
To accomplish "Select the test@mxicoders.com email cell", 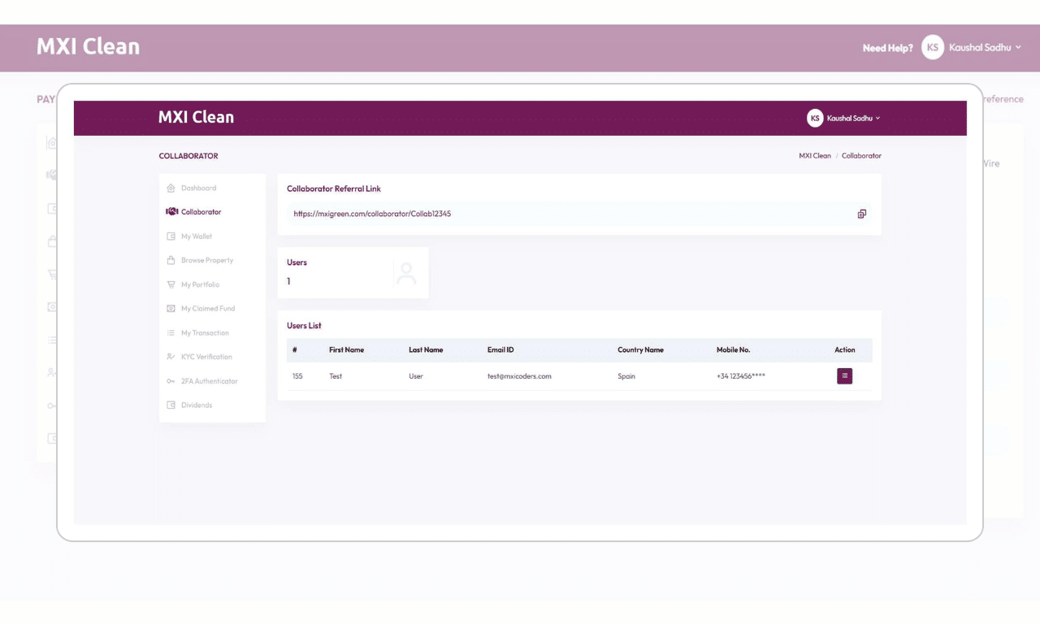I will [519, 377].
